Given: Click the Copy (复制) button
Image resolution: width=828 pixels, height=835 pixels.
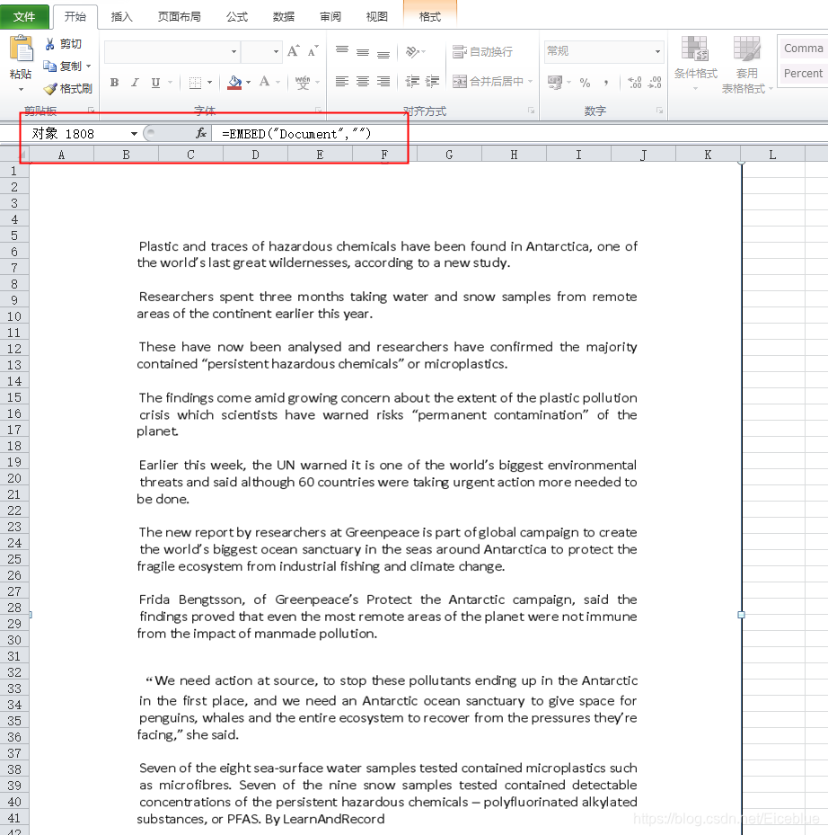Looking at the screenshot, I should (x=62, y=66).
